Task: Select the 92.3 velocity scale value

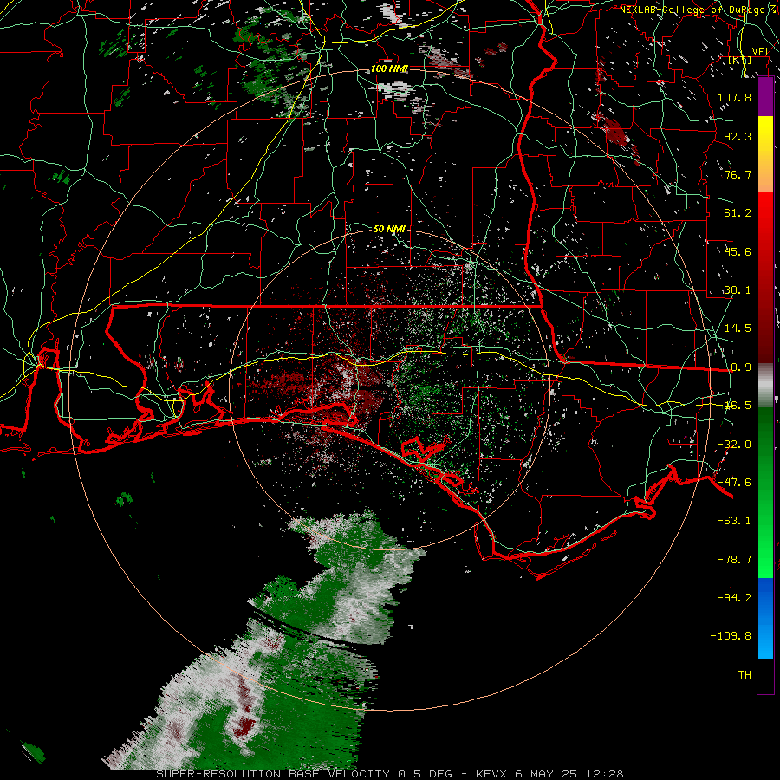Action: pos(738,136)
